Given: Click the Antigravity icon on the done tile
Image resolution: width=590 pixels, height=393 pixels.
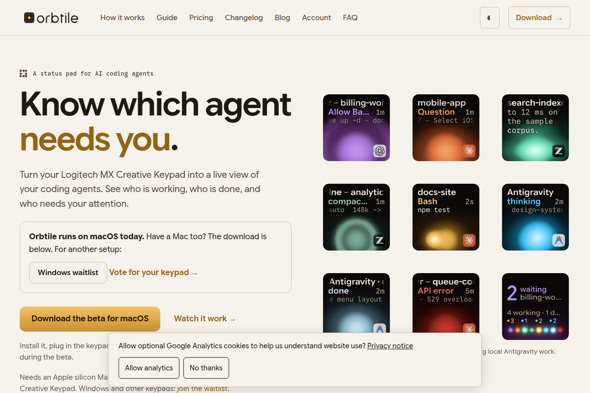Looking at the screenshot, I should [x=380, y=329].
